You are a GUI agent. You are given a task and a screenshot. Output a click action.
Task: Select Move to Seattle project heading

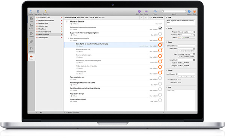coord(77,21)
